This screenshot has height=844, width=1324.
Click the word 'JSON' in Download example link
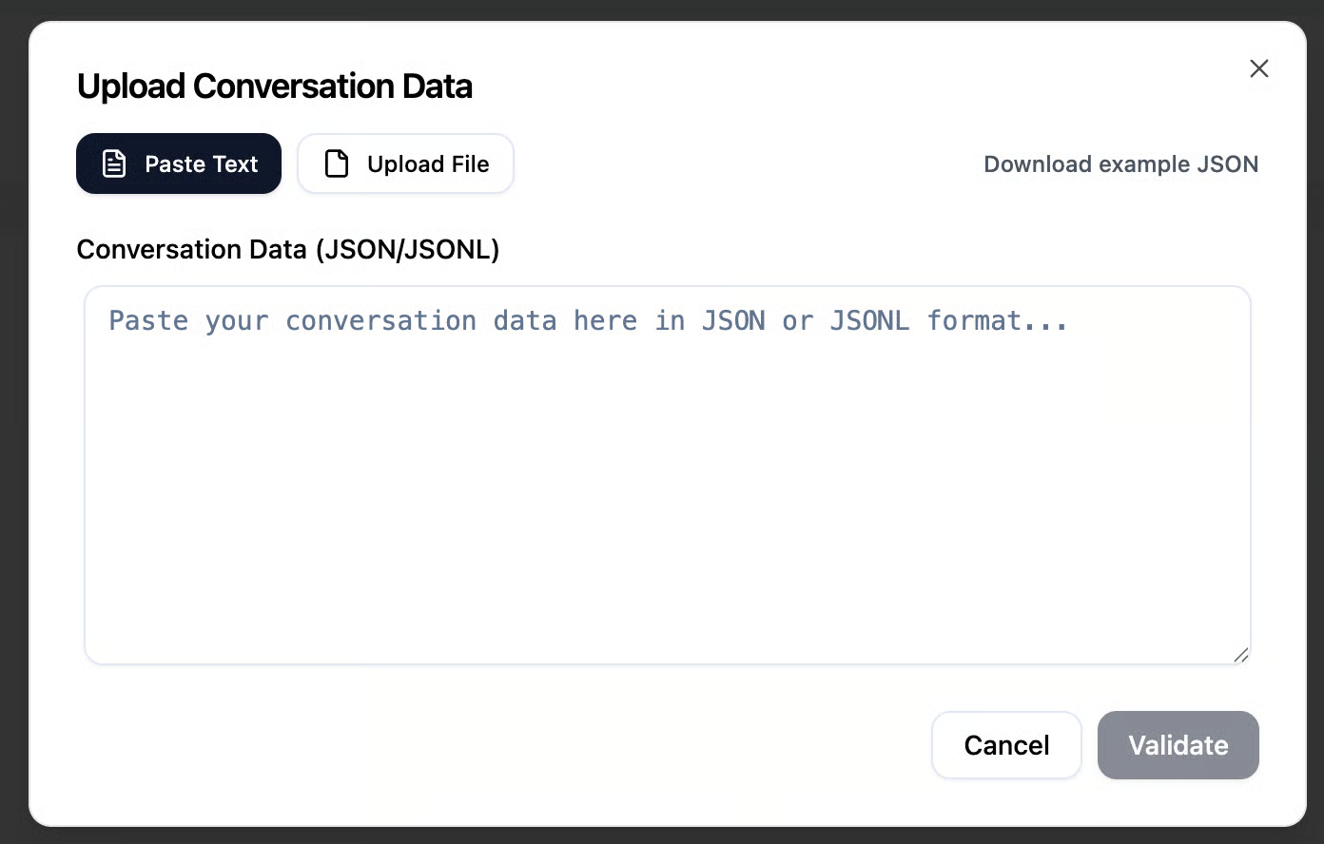(x=1227, y=163)
